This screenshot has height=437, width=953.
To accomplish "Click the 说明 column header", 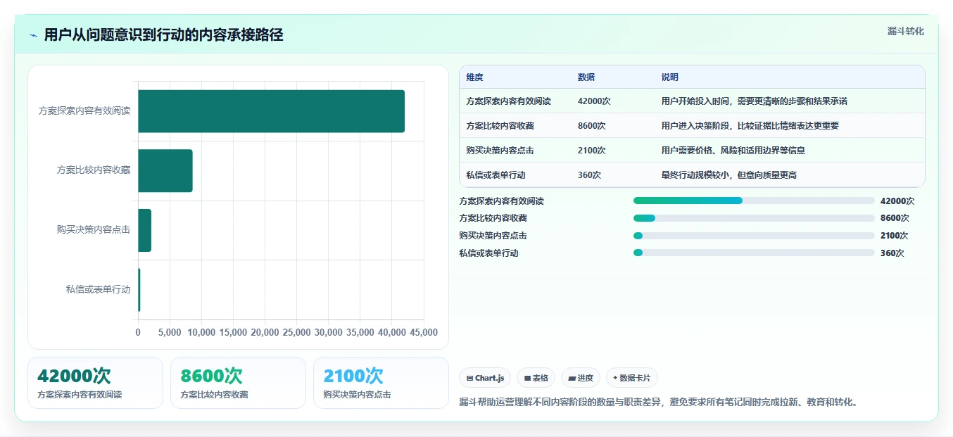I will (670, 77).
